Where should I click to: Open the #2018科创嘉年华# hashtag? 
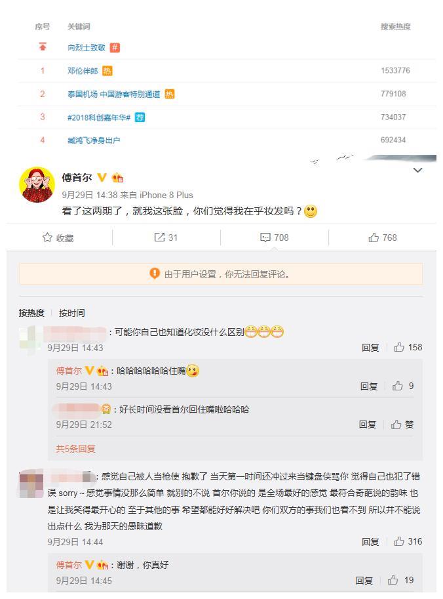[99, 117]
